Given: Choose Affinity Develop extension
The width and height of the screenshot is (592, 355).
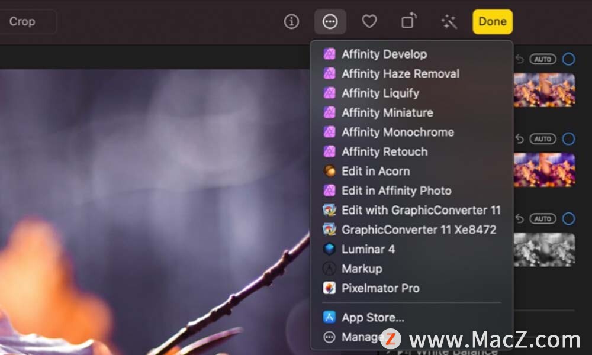Looking at the screenshot, I should (411, 54).
